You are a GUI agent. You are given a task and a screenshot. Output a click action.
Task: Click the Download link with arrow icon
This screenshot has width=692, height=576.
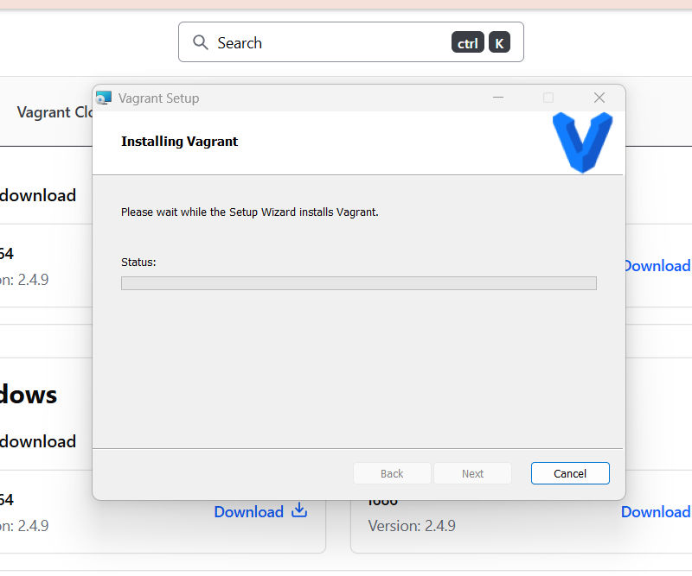(260, 511)
